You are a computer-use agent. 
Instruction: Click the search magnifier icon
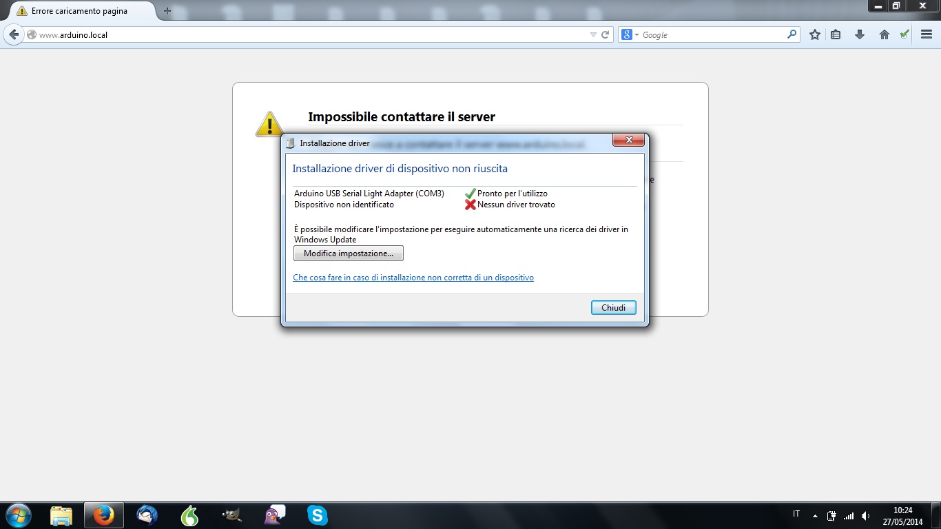[792, 34]
